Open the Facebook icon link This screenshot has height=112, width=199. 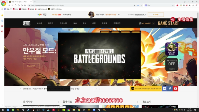(x=170, y=89)
